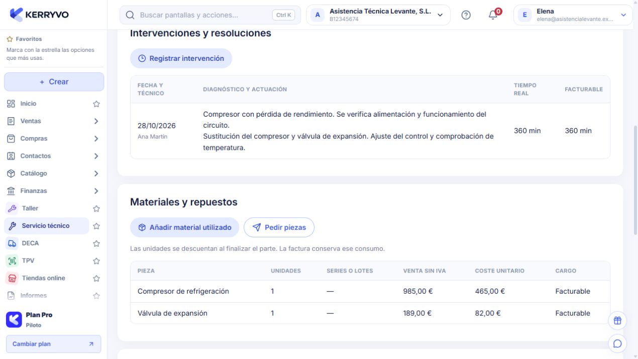Click the company avatar letter A
638x359 pixels.
[317, 15]
